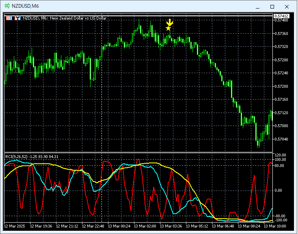Click the 13 Mar 10:00 time label
Screen dimensions: 298x234
pyautogui.click(x=275, y=226)
